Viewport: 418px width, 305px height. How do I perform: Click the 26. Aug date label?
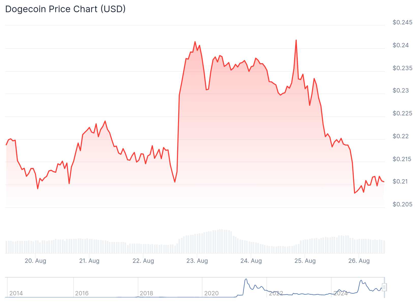coord(359,261)
